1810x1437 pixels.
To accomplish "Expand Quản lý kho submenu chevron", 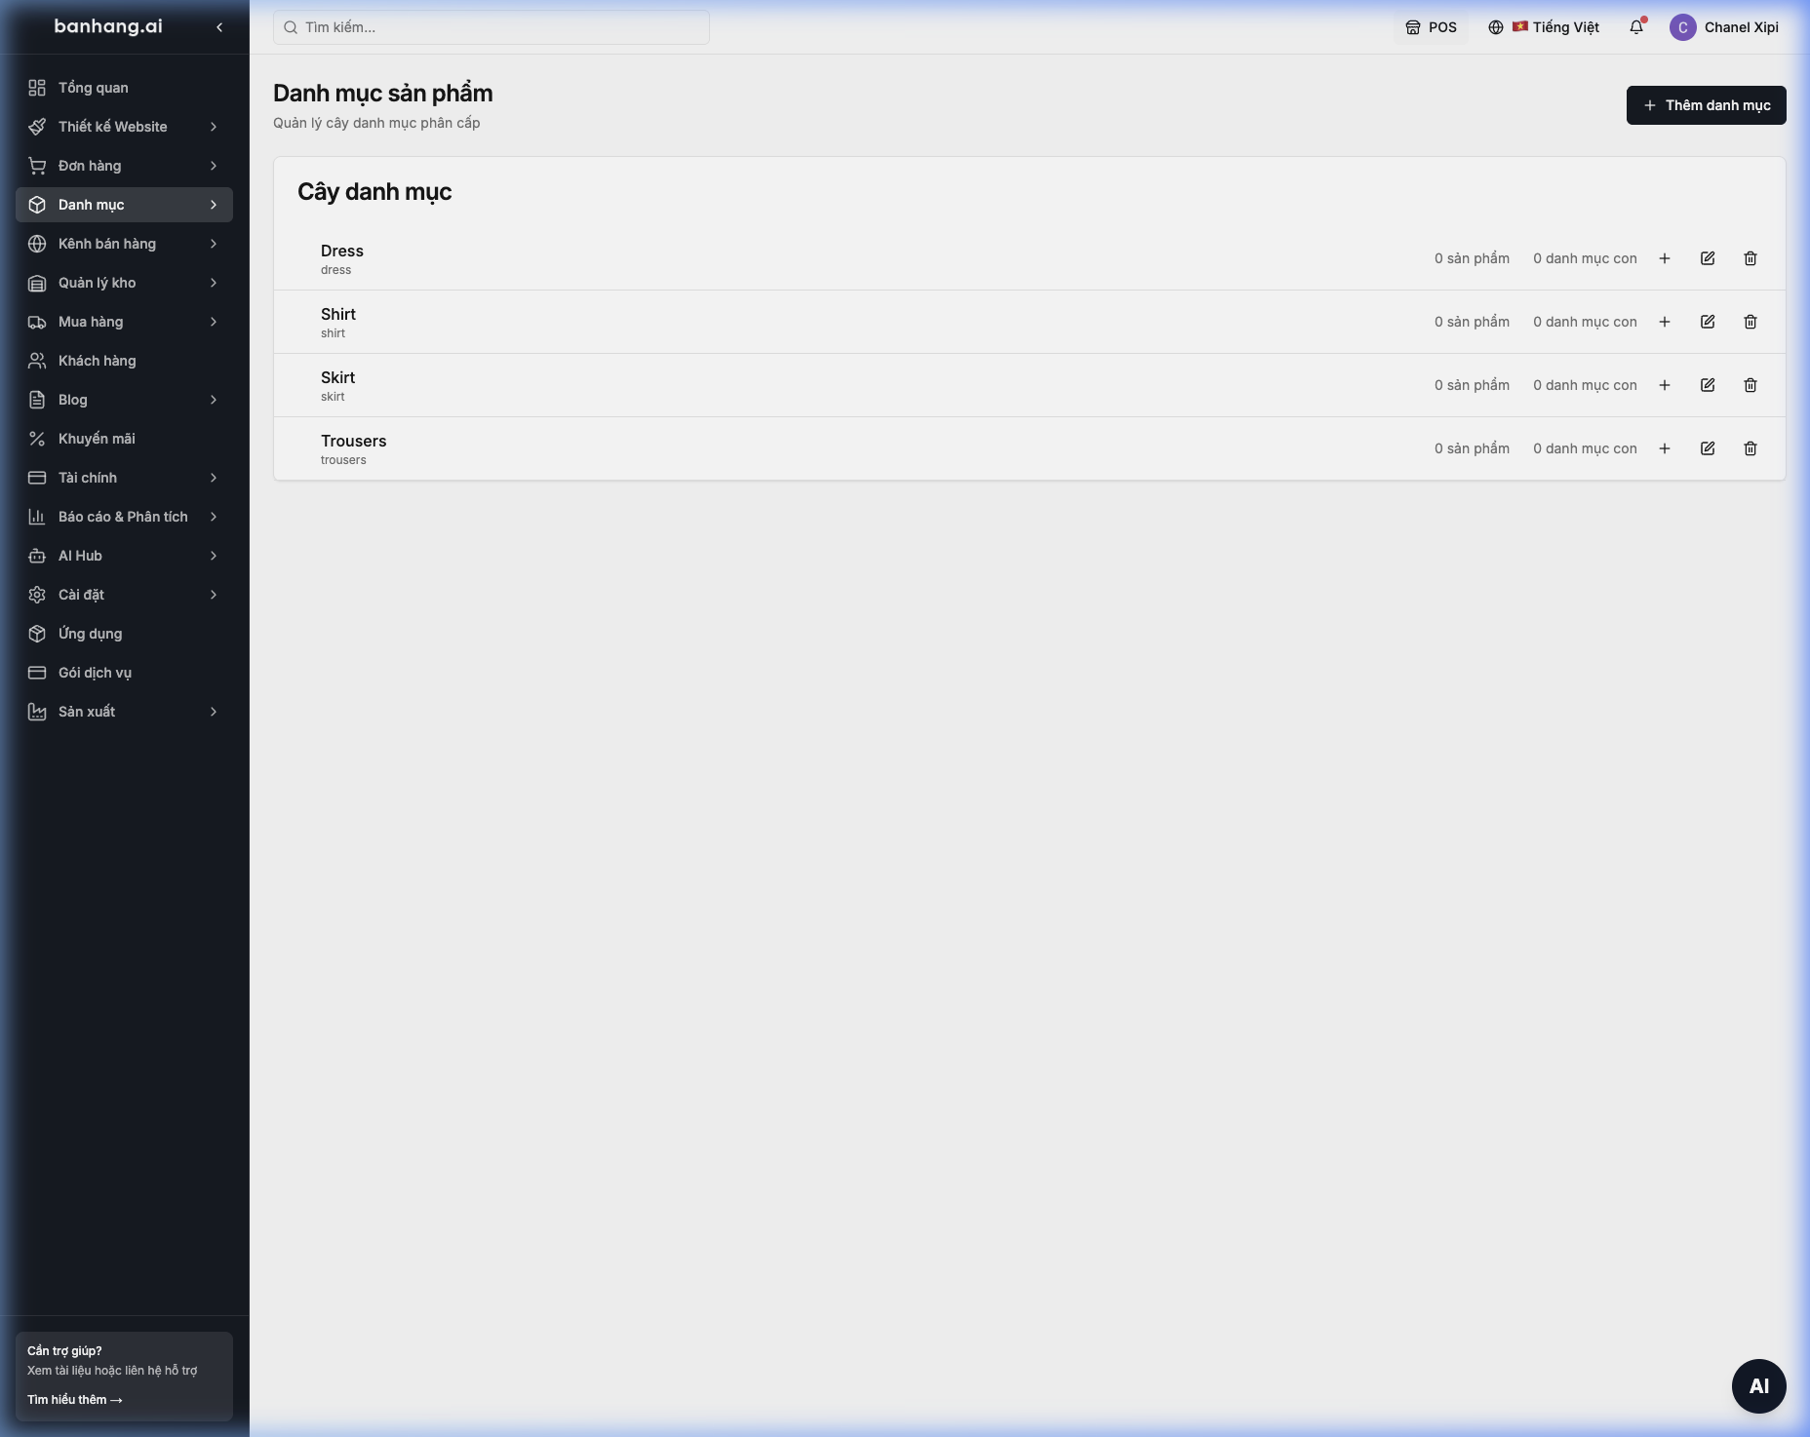I will 214,283.
